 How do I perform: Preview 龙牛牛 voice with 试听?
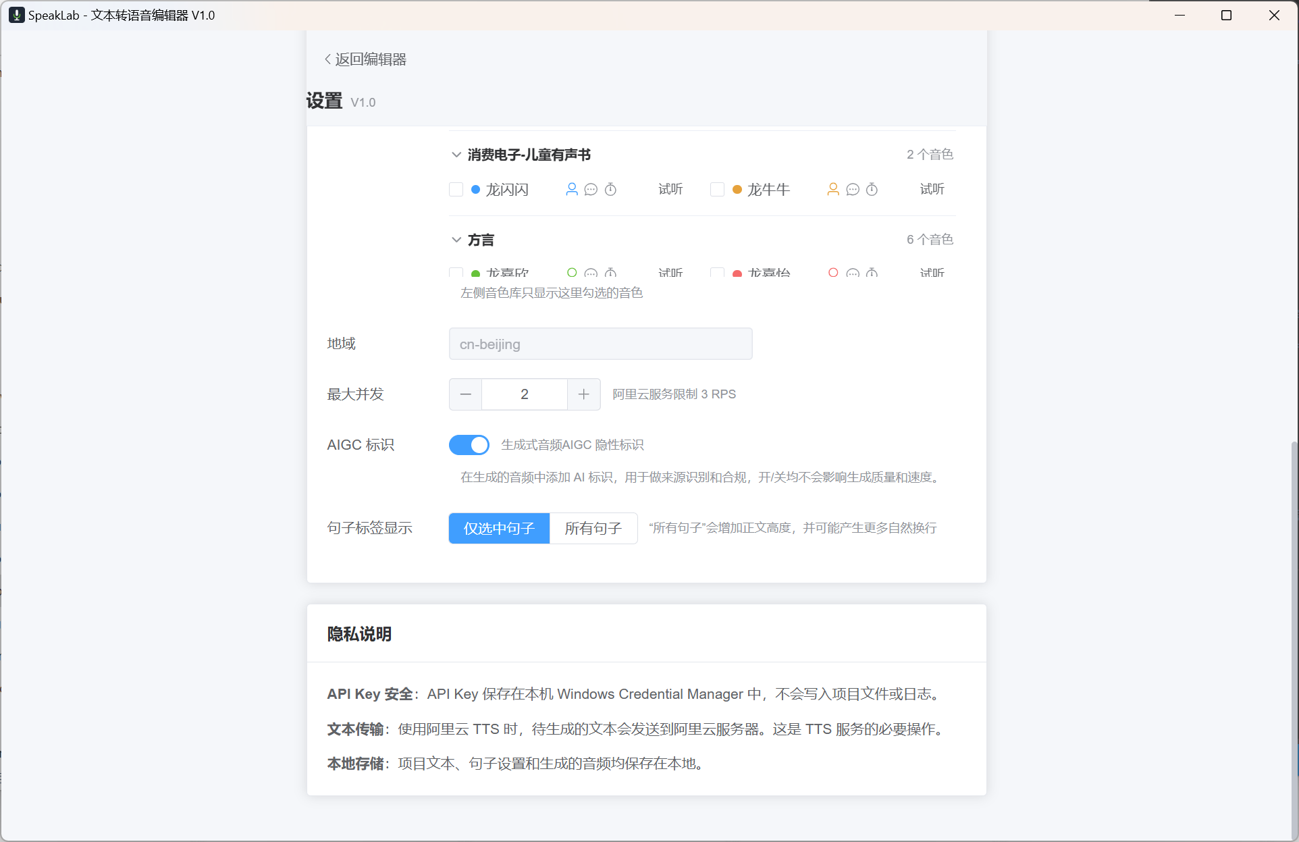coord(932,190)
